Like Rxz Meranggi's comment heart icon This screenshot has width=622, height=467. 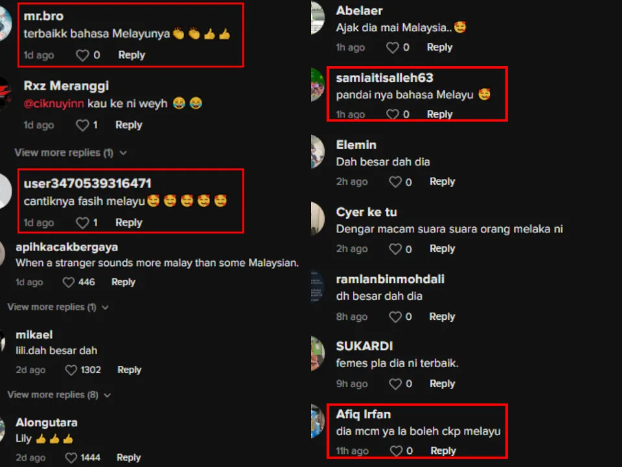click(82, 125)
